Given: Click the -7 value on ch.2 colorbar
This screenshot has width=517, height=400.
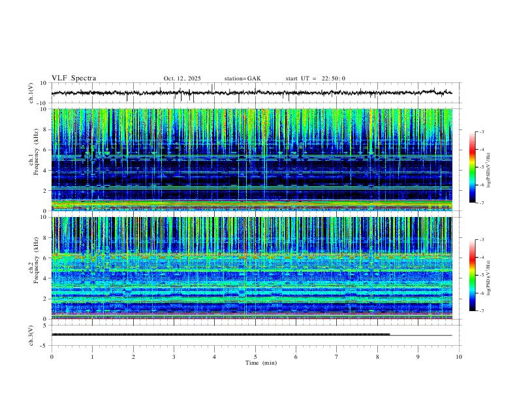Looking at the screenshot, I should [x=482, y=311].
